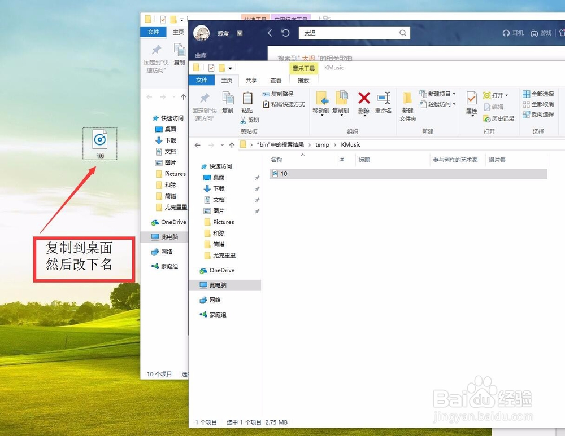Click the 删除 (delete) red X icon
The height and width of the screenshot is (436, 565).
pyautogui.click(x=364, y=98)
